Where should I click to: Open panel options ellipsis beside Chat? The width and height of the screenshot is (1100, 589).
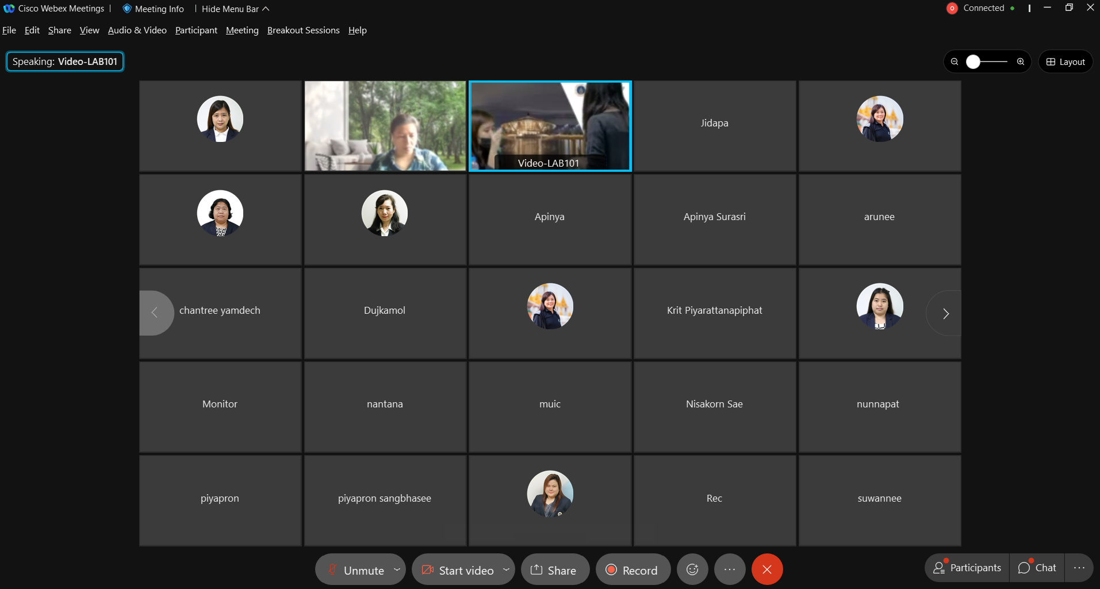[x=1079, y=568]
